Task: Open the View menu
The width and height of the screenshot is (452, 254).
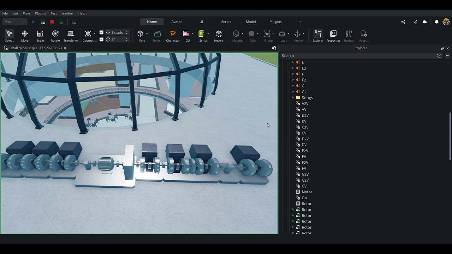Action: pos(26,13)
